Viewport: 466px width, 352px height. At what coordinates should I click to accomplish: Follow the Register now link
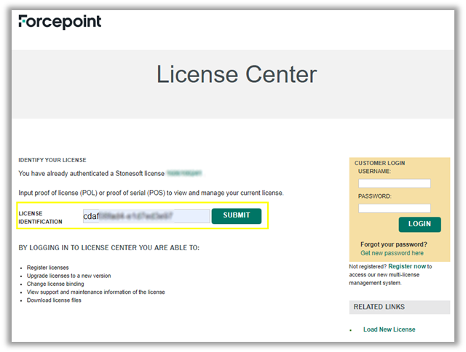tap(407, 266)
